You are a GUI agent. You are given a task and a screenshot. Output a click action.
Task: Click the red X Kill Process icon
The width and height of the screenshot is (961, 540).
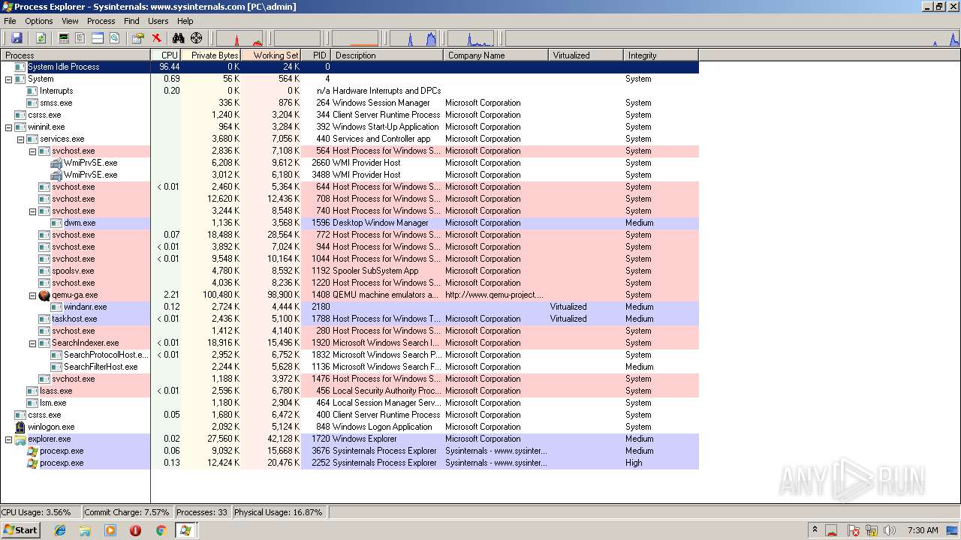coord(156,37)
